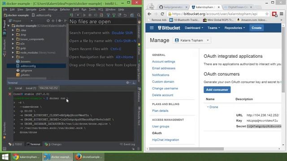Open the Terminal panel gear settings
Screen dimensions: 287x161
[x=127, y=83]
